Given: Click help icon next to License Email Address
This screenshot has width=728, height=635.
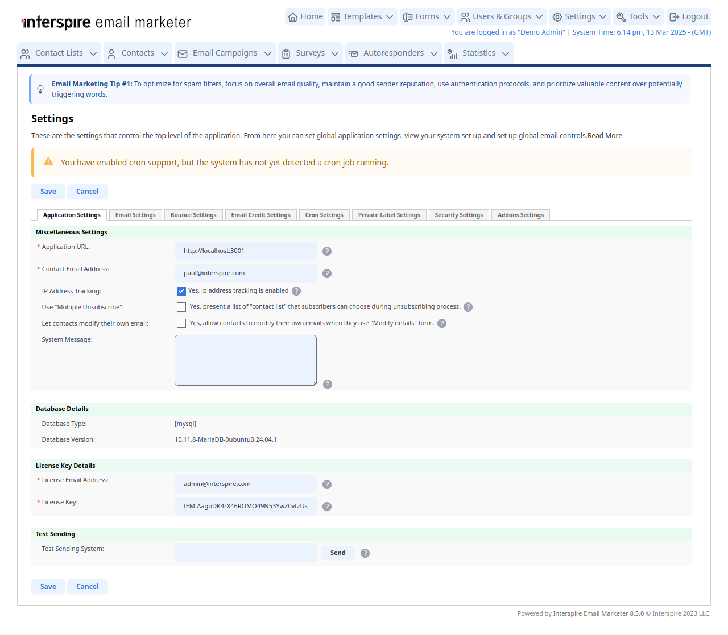Looking at the screenshot, I should point(327,484).
